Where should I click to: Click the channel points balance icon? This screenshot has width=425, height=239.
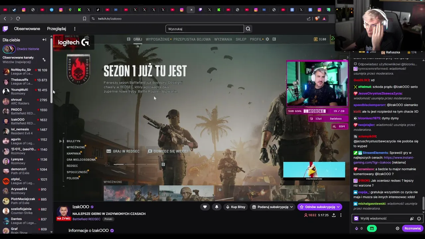click(x=357, y=228)
